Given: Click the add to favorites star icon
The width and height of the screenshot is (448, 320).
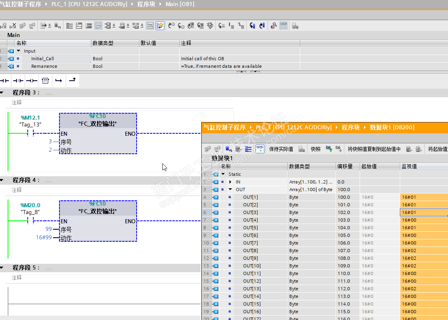Looking at the screenshot, I should (x=160, y=26).
